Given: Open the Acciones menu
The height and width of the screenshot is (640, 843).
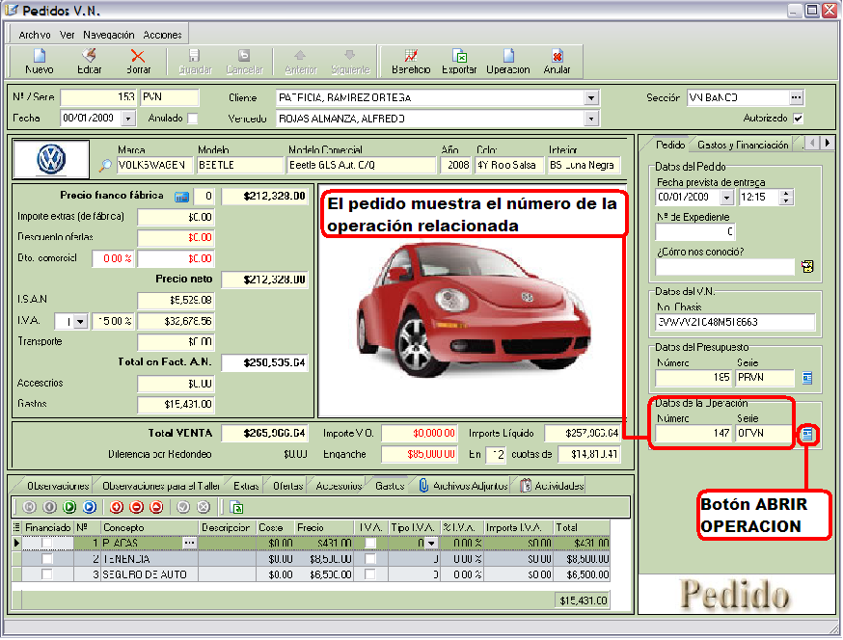Looking at the screenshot, I should (x=162, y=35).
